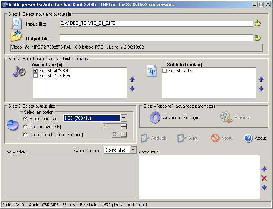The height and width of the screenshot is (209, 273).
Task: Click the empty Output file field
Action: [x=156, y=38]
